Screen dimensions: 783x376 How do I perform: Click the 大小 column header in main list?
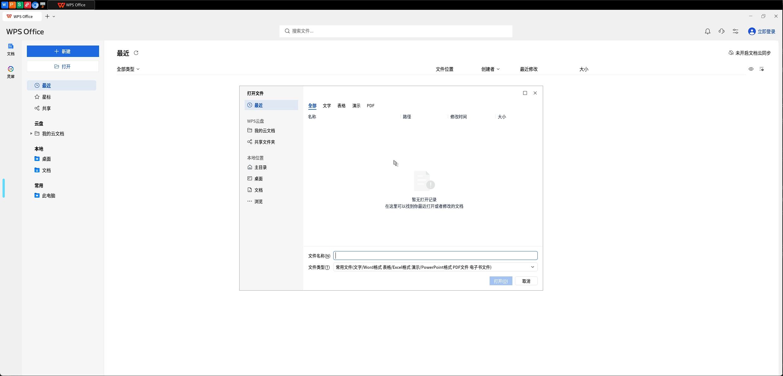coord(584,69)
